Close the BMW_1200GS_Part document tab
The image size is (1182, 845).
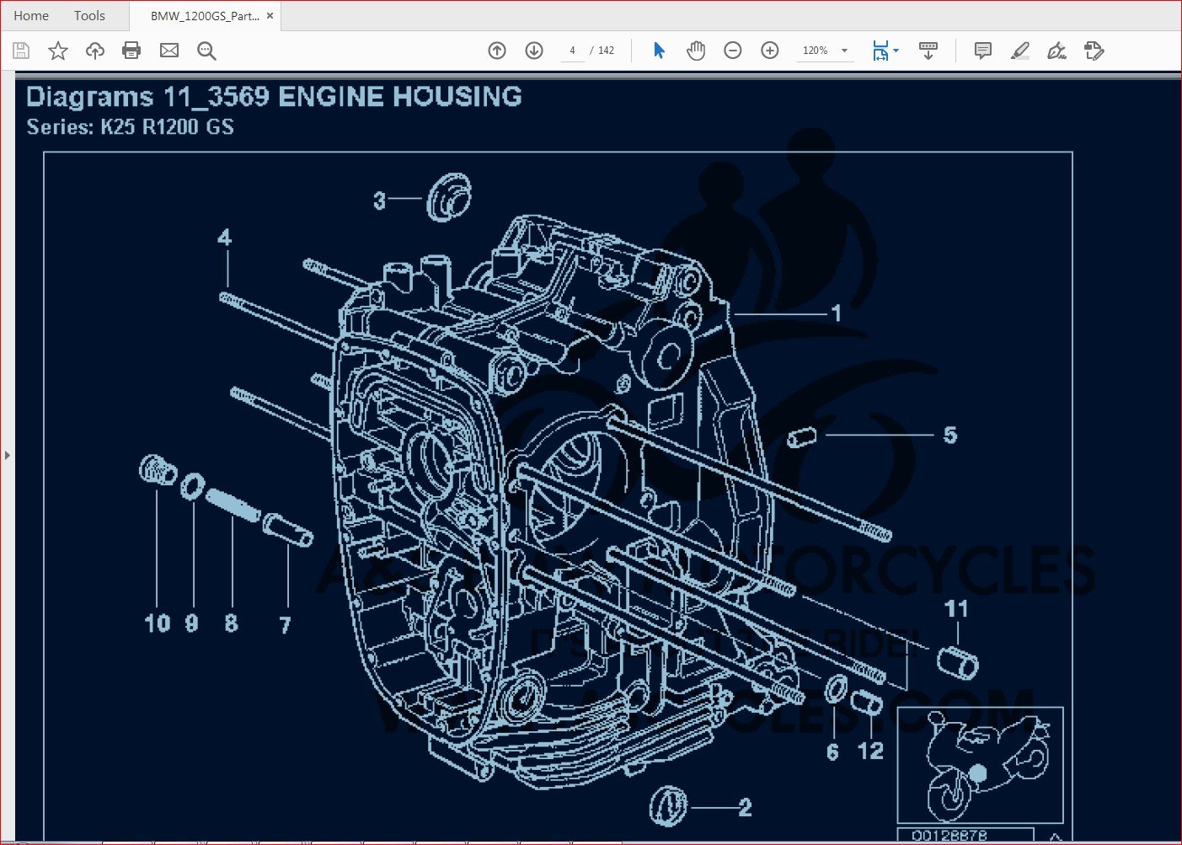click(x=270, y=16)
